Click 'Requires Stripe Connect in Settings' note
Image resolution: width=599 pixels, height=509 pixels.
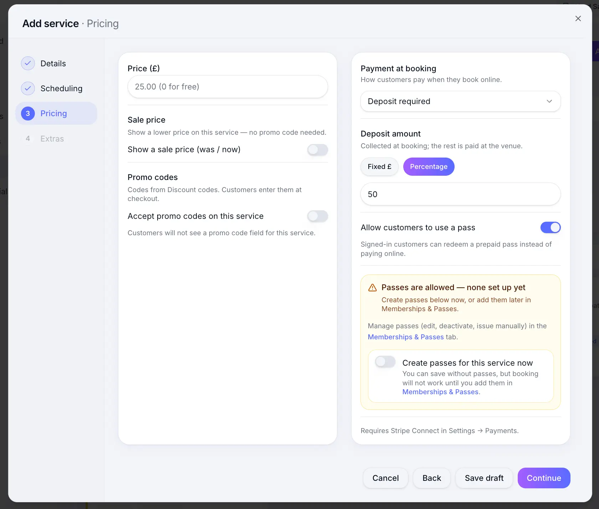coord(439,431)
